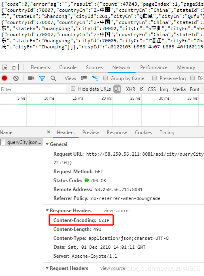Select the Content-Encoding GZIP value

click(x=104, y=220)
